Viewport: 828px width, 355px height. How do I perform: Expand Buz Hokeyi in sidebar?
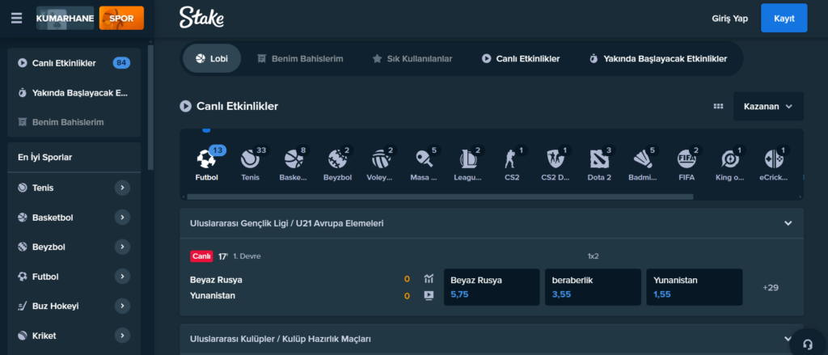coord(123,306)
